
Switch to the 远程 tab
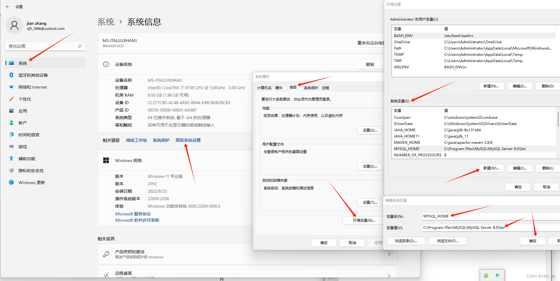pos(325,88)
